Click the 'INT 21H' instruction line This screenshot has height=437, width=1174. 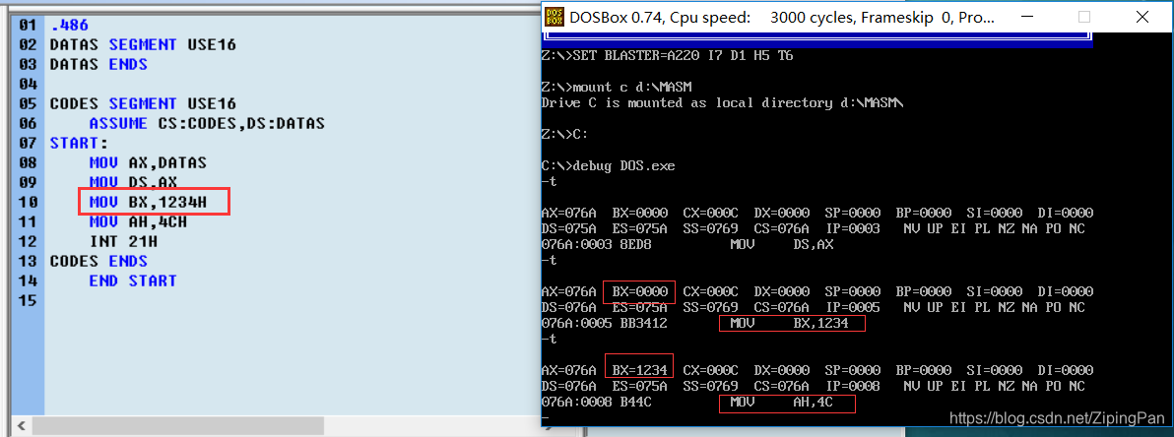click(x=123, y=241)
